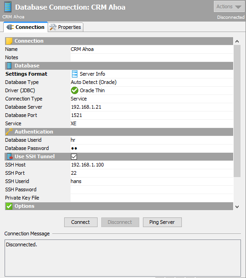Click the vertical scrollbar thumb
This screenshot has height=278, width=246.
[237, 111]
